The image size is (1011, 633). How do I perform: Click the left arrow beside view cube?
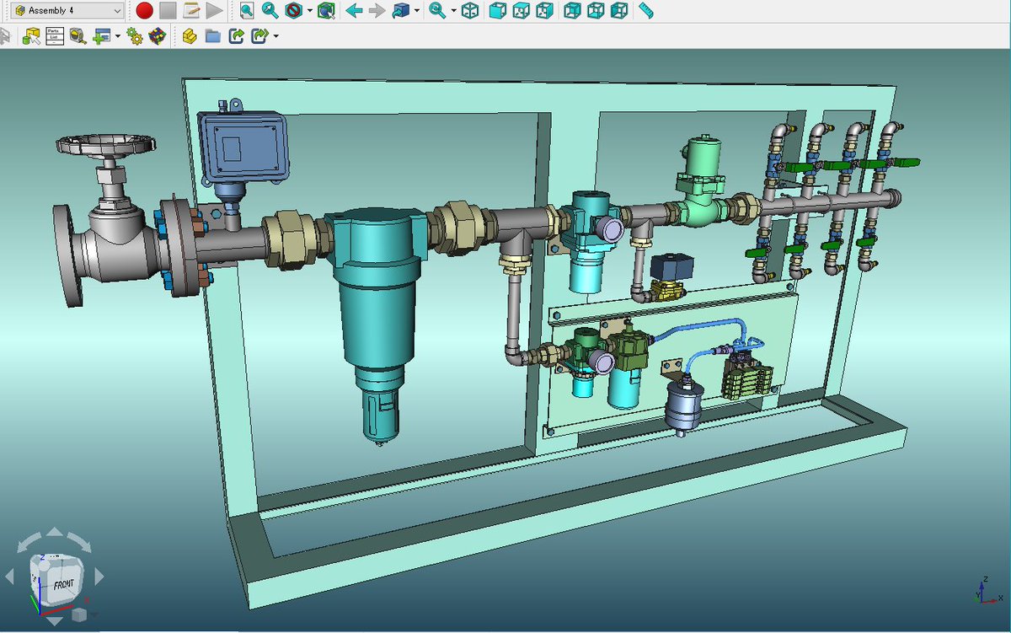10,577
